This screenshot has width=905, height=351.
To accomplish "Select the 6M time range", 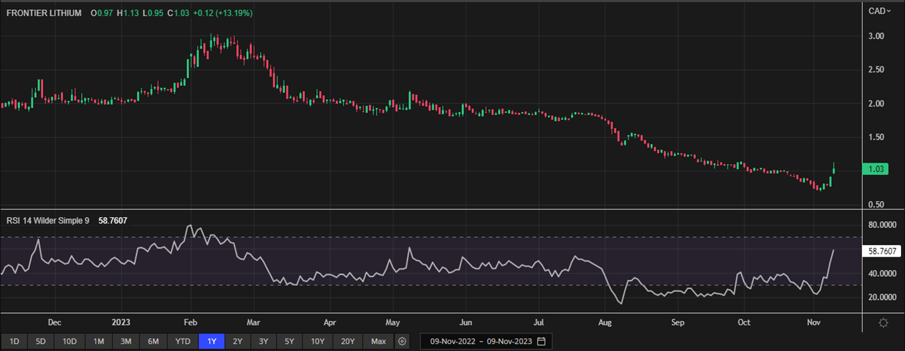I will 154,342.
